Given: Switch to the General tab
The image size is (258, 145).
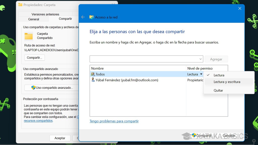Looking at the screenshot, I should (x=34, y=19).
